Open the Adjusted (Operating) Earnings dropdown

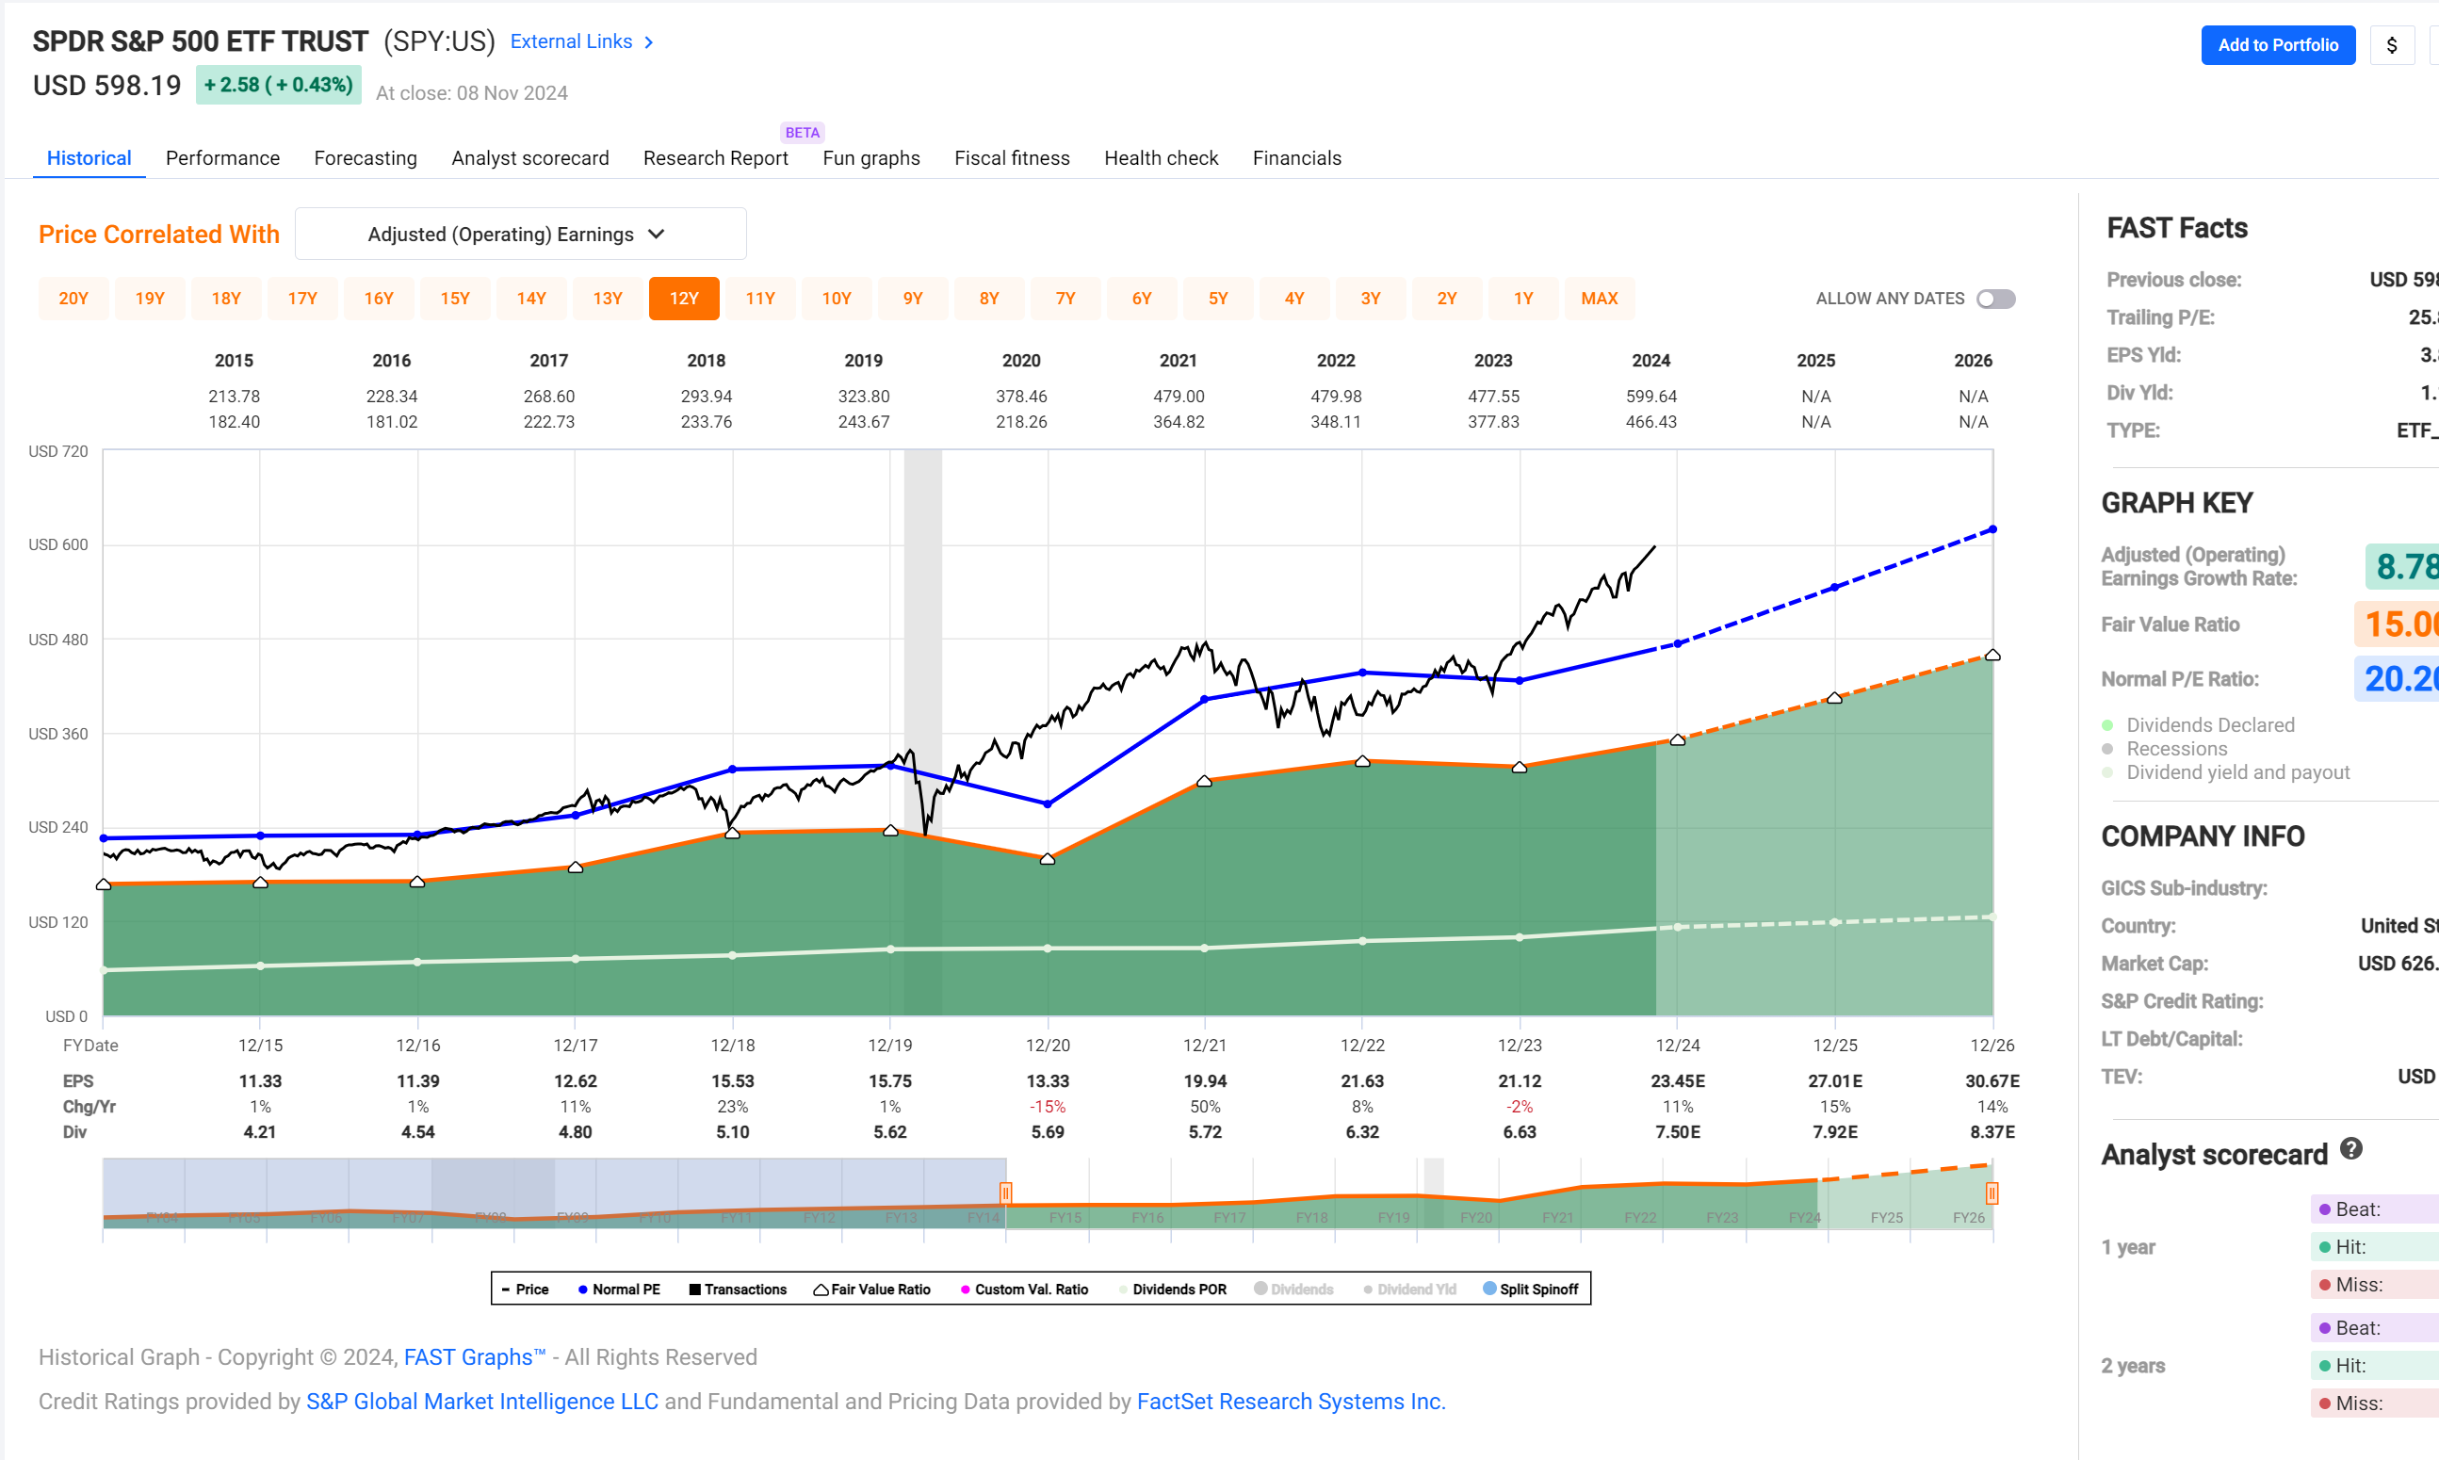click(520, 235)
